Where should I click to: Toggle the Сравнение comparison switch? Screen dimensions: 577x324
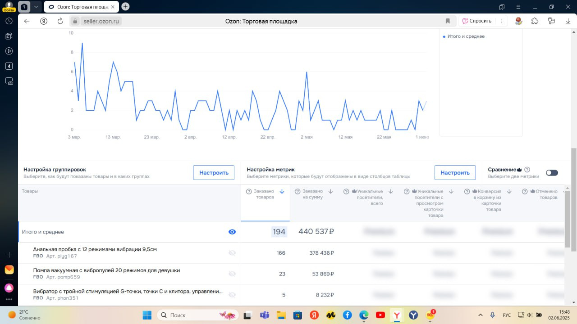552,173
